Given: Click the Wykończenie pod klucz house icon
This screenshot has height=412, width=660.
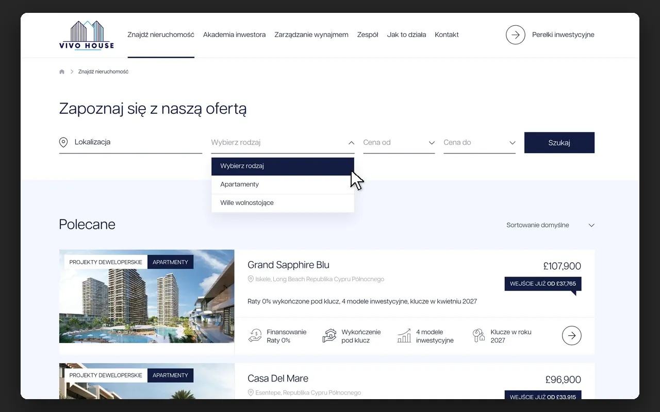Looking at the screenshot, I should (x=329, y=336).
